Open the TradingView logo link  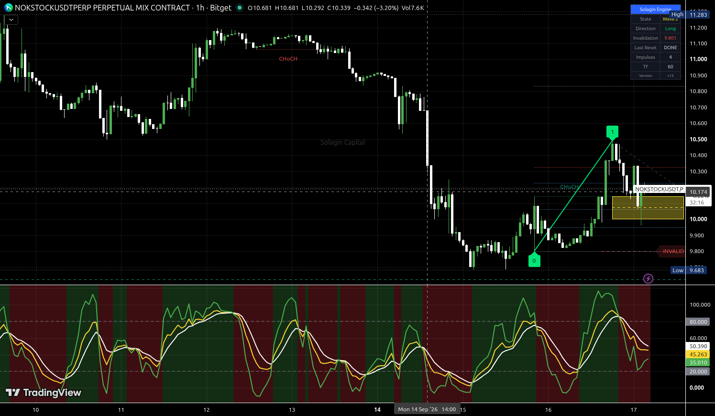pyautogui.click(x=44, y=393)
